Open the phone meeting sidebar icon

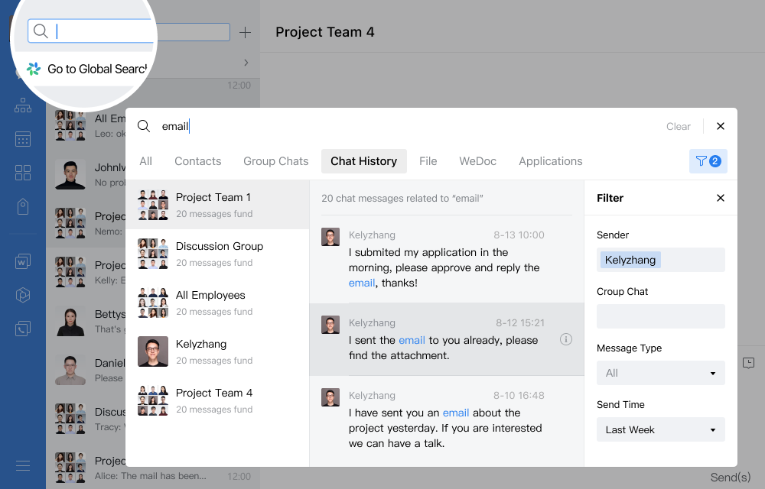(x=23, y=329)
